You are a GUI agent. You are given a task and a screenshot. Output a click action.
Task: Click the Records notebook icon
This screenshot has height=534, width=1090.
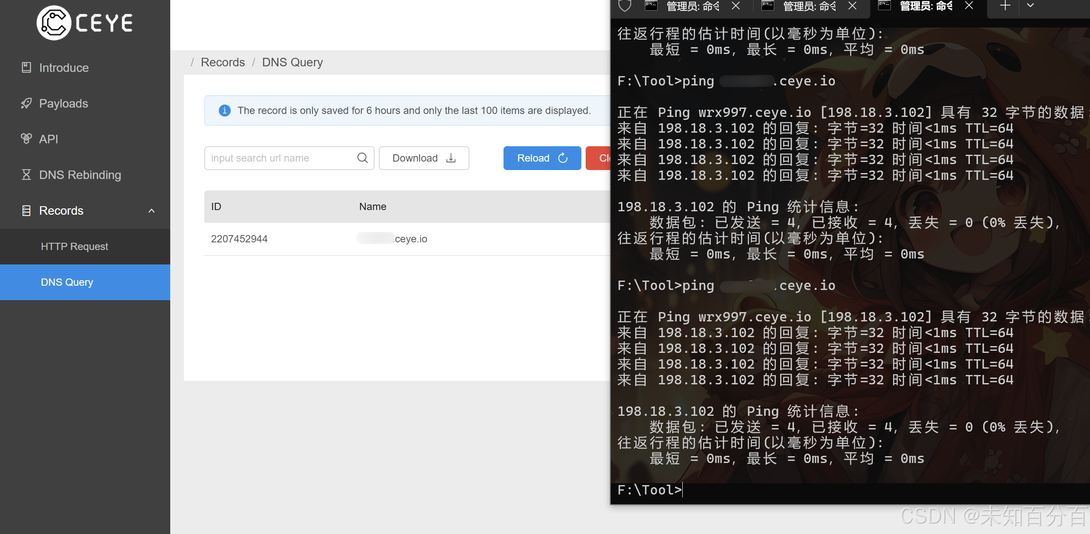point(26,210)
